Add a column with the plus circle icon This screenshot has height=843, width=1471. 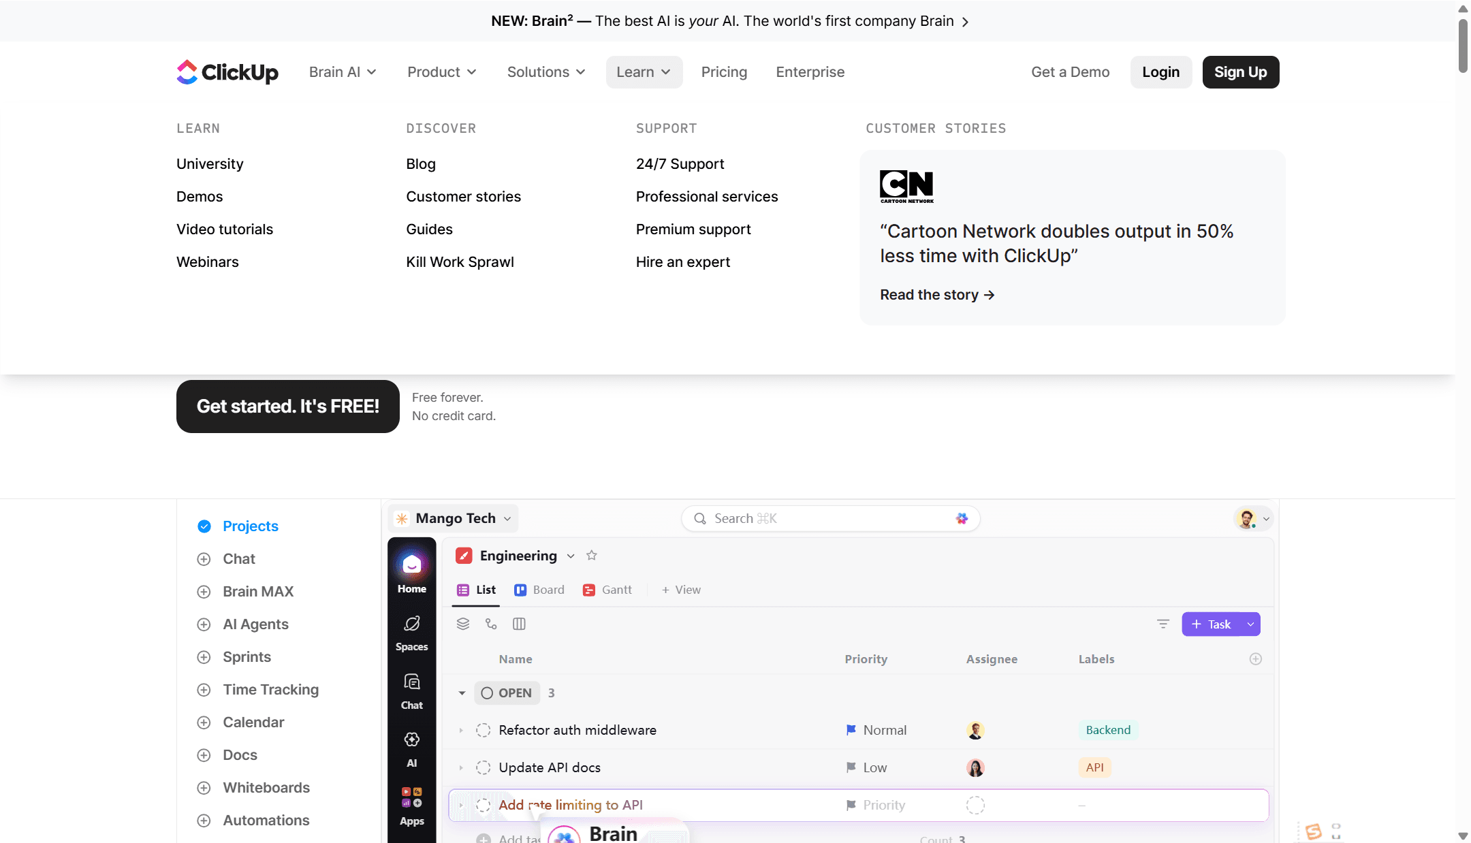coord(1256,659)
